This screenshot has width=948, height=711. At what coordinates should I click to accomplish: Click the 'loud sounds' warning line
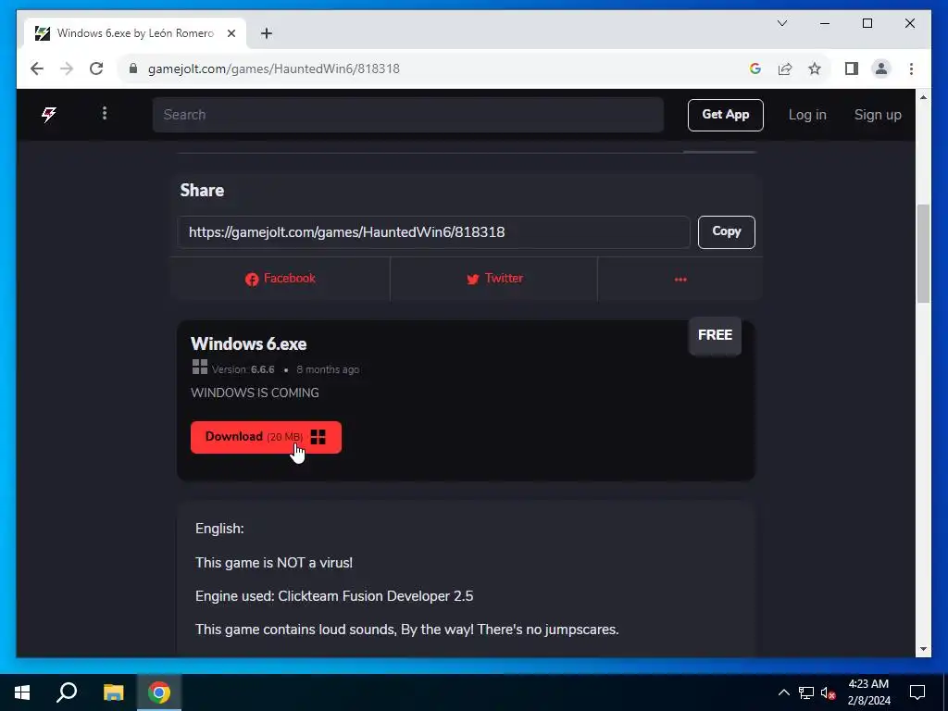click(407, 630)
